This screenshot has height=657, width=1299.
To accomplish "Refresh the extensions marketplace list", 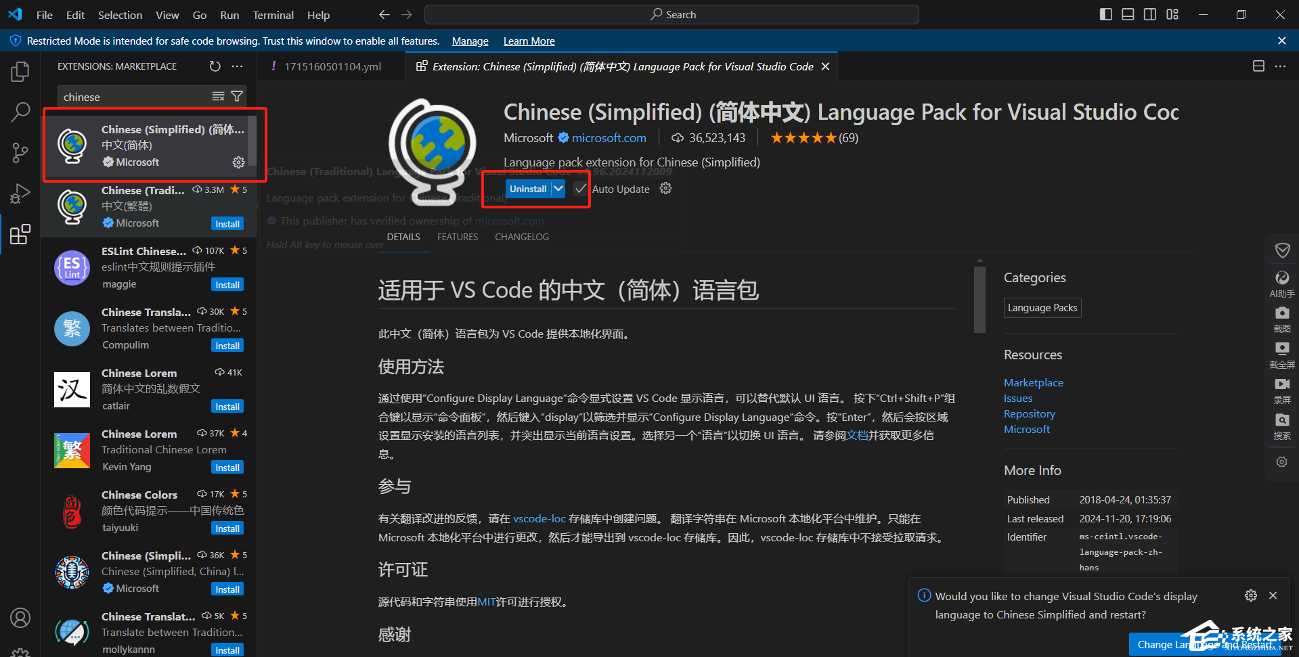I will tap(215, 66).
